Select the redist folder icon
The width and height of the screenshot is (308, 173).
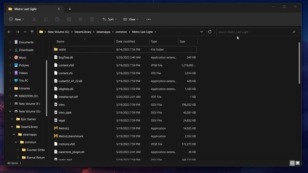[x=56, y=49]
